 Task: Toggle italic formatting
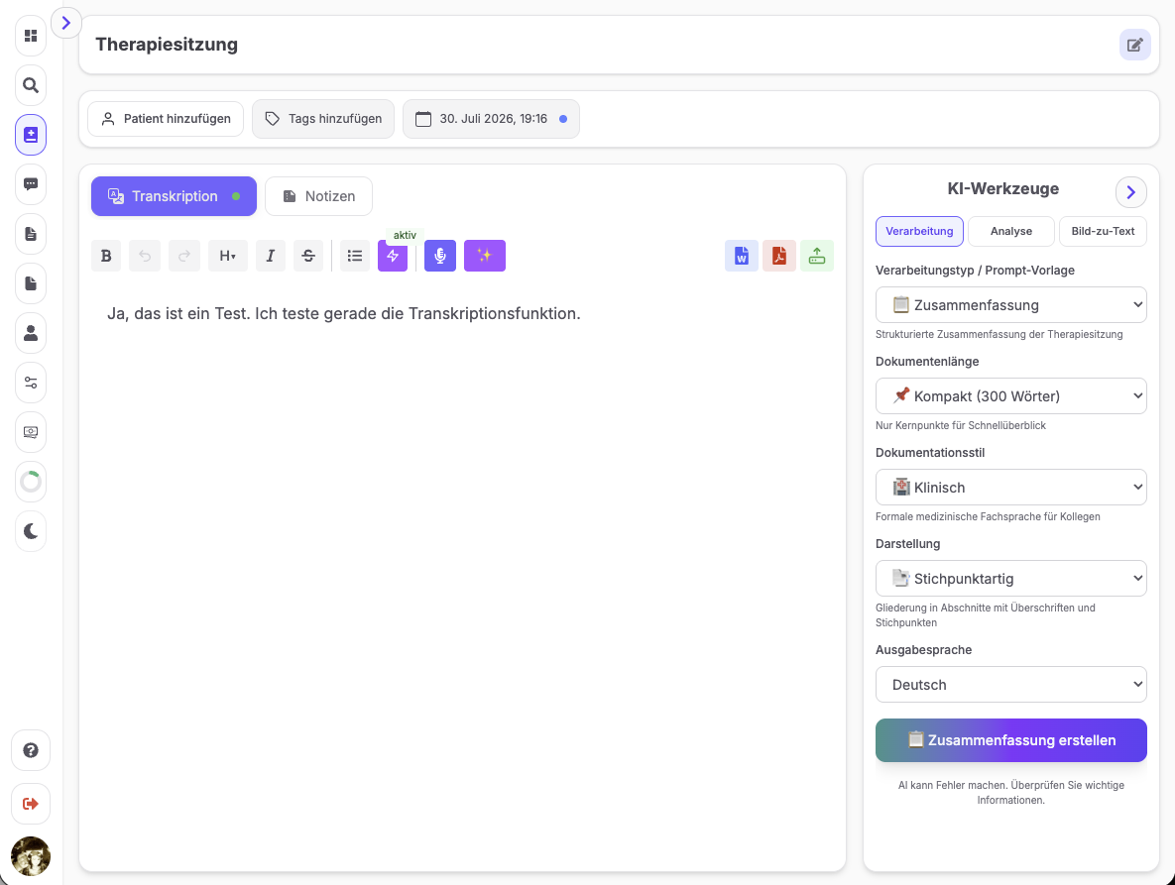click(x=271, y=256)
